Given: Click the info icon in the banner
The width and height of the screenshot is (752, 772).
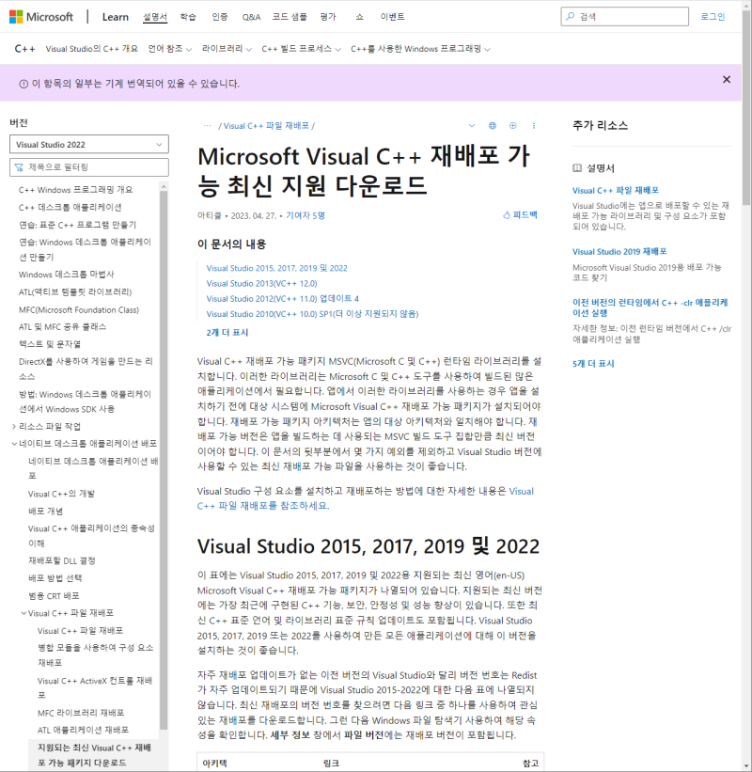Looking at the screenshot, I should coord(23,85).
